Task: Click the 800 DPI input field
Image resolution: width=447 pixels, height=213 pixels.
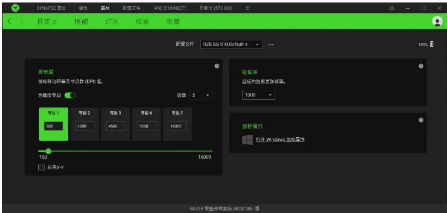Action: coord(53,126)
